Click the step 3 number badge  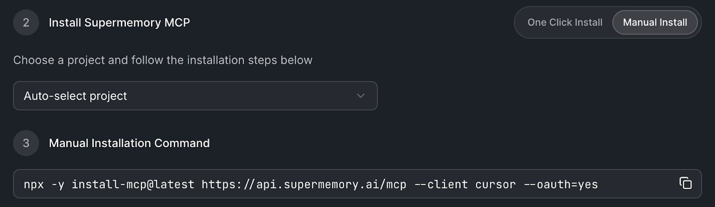[26, 143]
